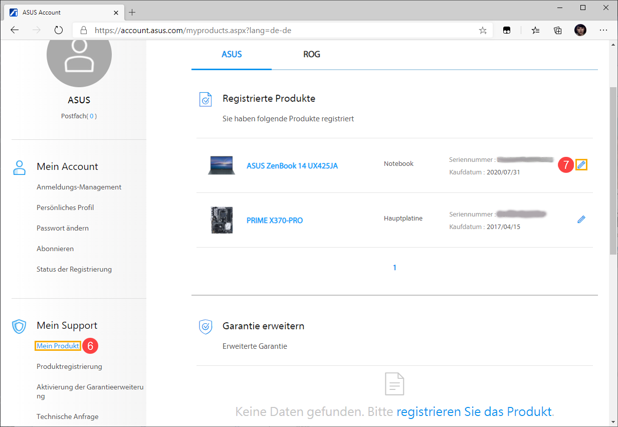The height and width of the screenshot is (427, 618).
Task: Maximize the browser window
Action: tap(583, 8)
